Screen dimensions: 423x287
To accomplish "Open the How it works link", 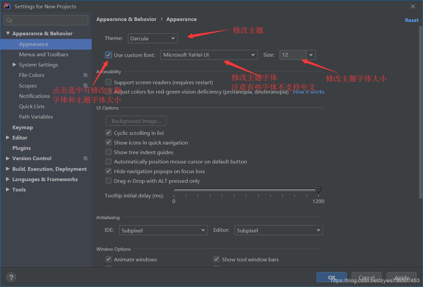I will (309, 92).
